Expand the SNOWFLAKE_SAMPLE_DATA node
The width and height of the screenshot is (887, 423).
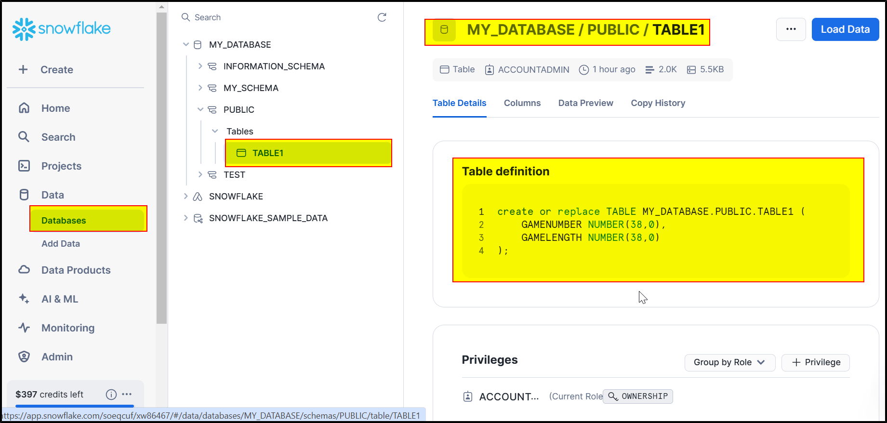[x=186, y=218]
